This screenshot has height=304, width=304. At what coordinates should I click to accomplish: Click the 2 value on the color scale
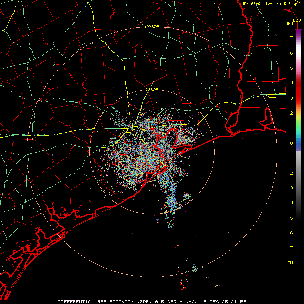(x=292, y=113)
